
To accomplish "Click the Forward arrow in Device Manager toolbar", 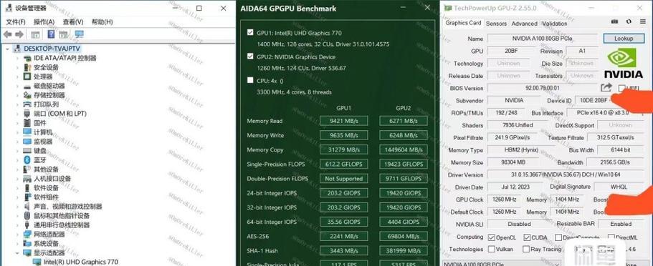I will 19,34.
